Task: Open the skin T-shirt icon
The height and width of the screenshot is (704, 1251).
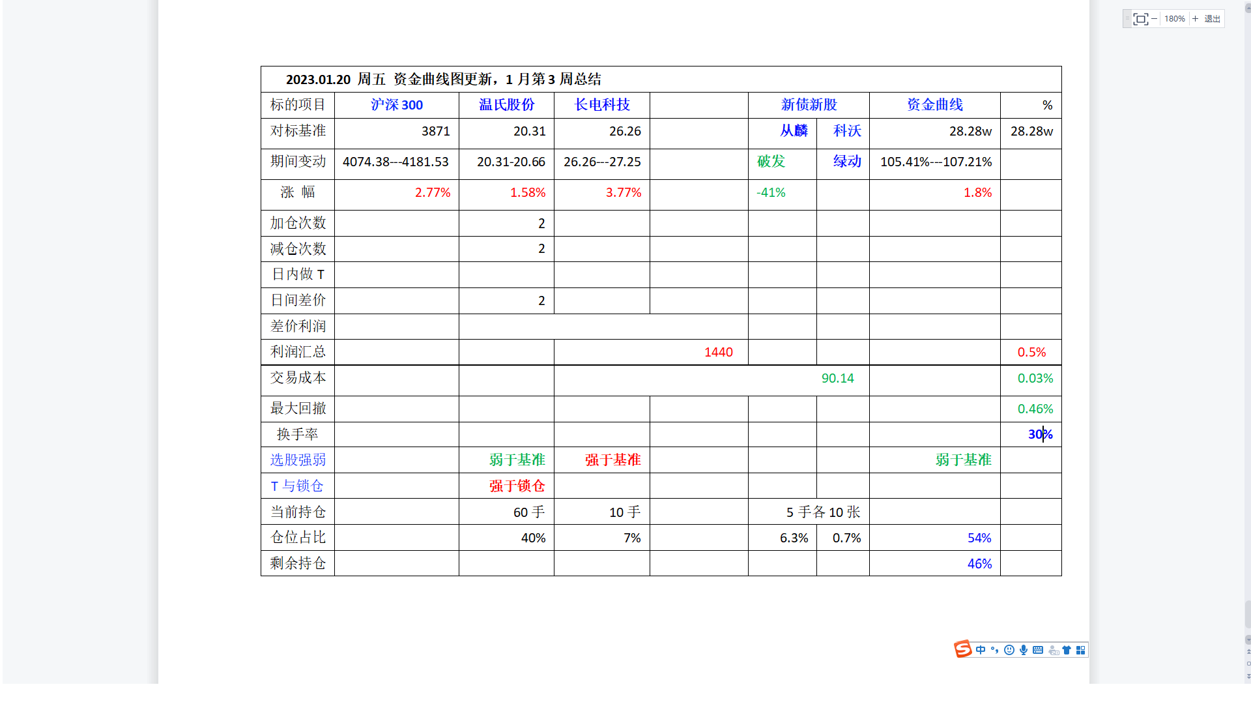Action: (x=1067, y=650)
